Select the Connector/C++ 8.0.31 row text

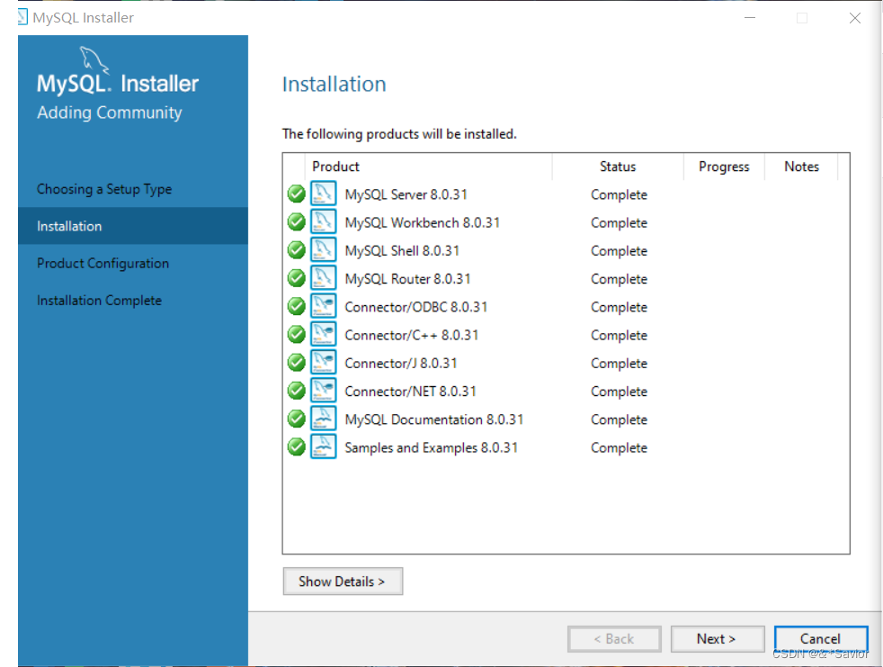click(412, 336)
